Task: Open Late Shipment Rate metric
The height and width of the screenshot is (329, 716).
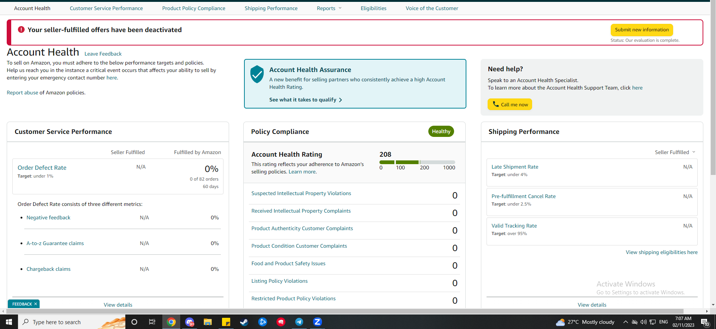Action: click(x=515, y=167)
